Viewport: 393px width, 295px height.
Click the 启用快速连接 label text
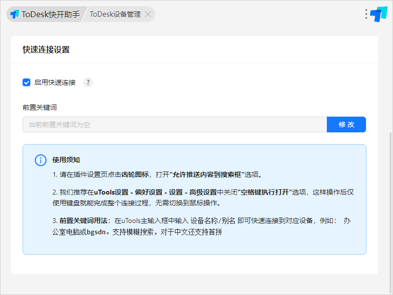point(55,82)
